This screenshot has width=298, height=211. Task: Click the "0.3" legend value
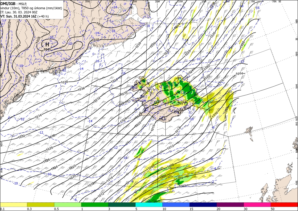tap(29, 209)
